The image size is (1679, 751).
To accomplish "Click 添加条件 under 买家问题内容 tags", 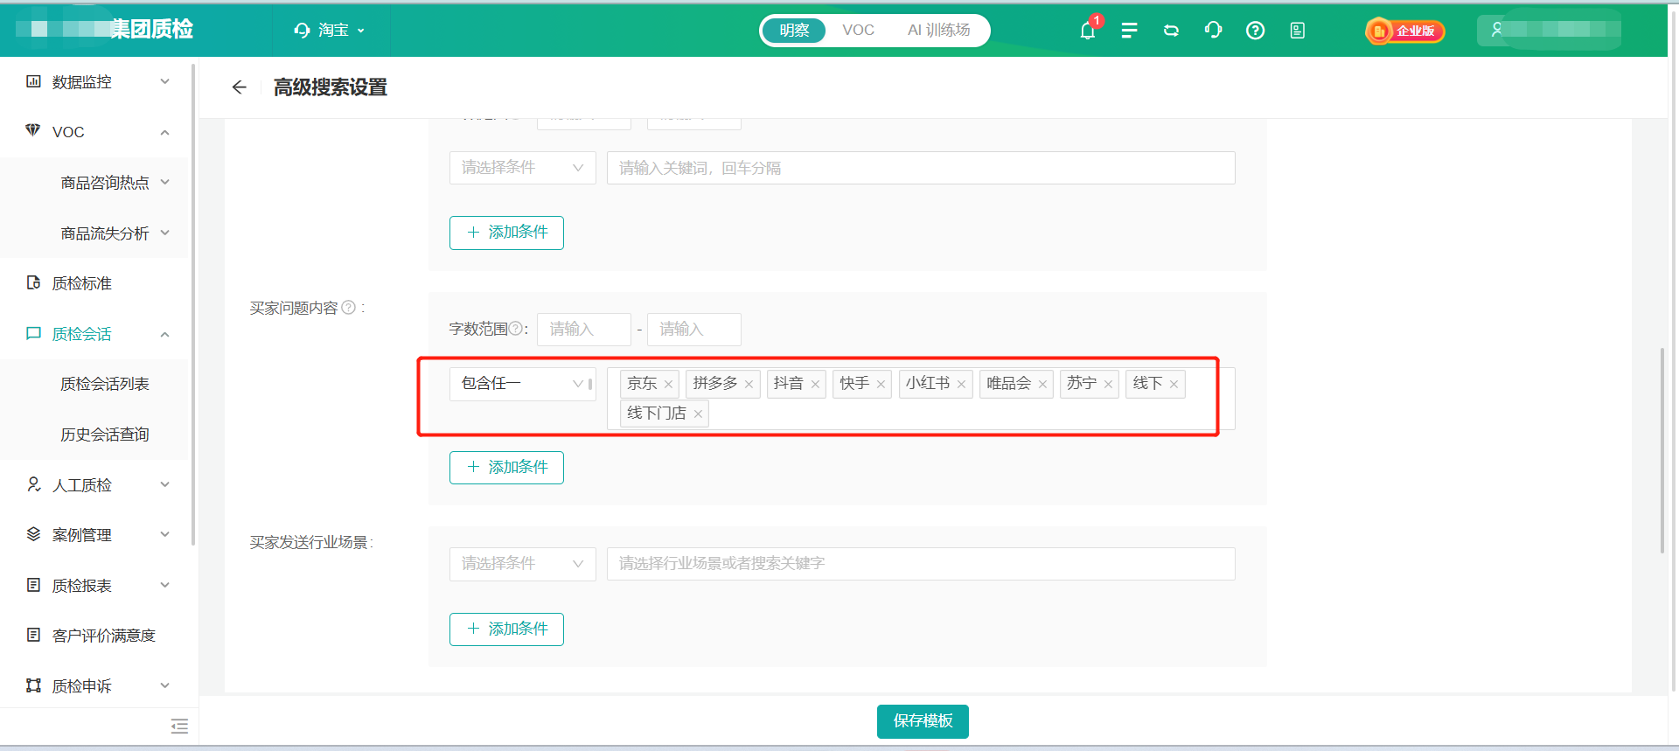I will click(x=506, y=468).
